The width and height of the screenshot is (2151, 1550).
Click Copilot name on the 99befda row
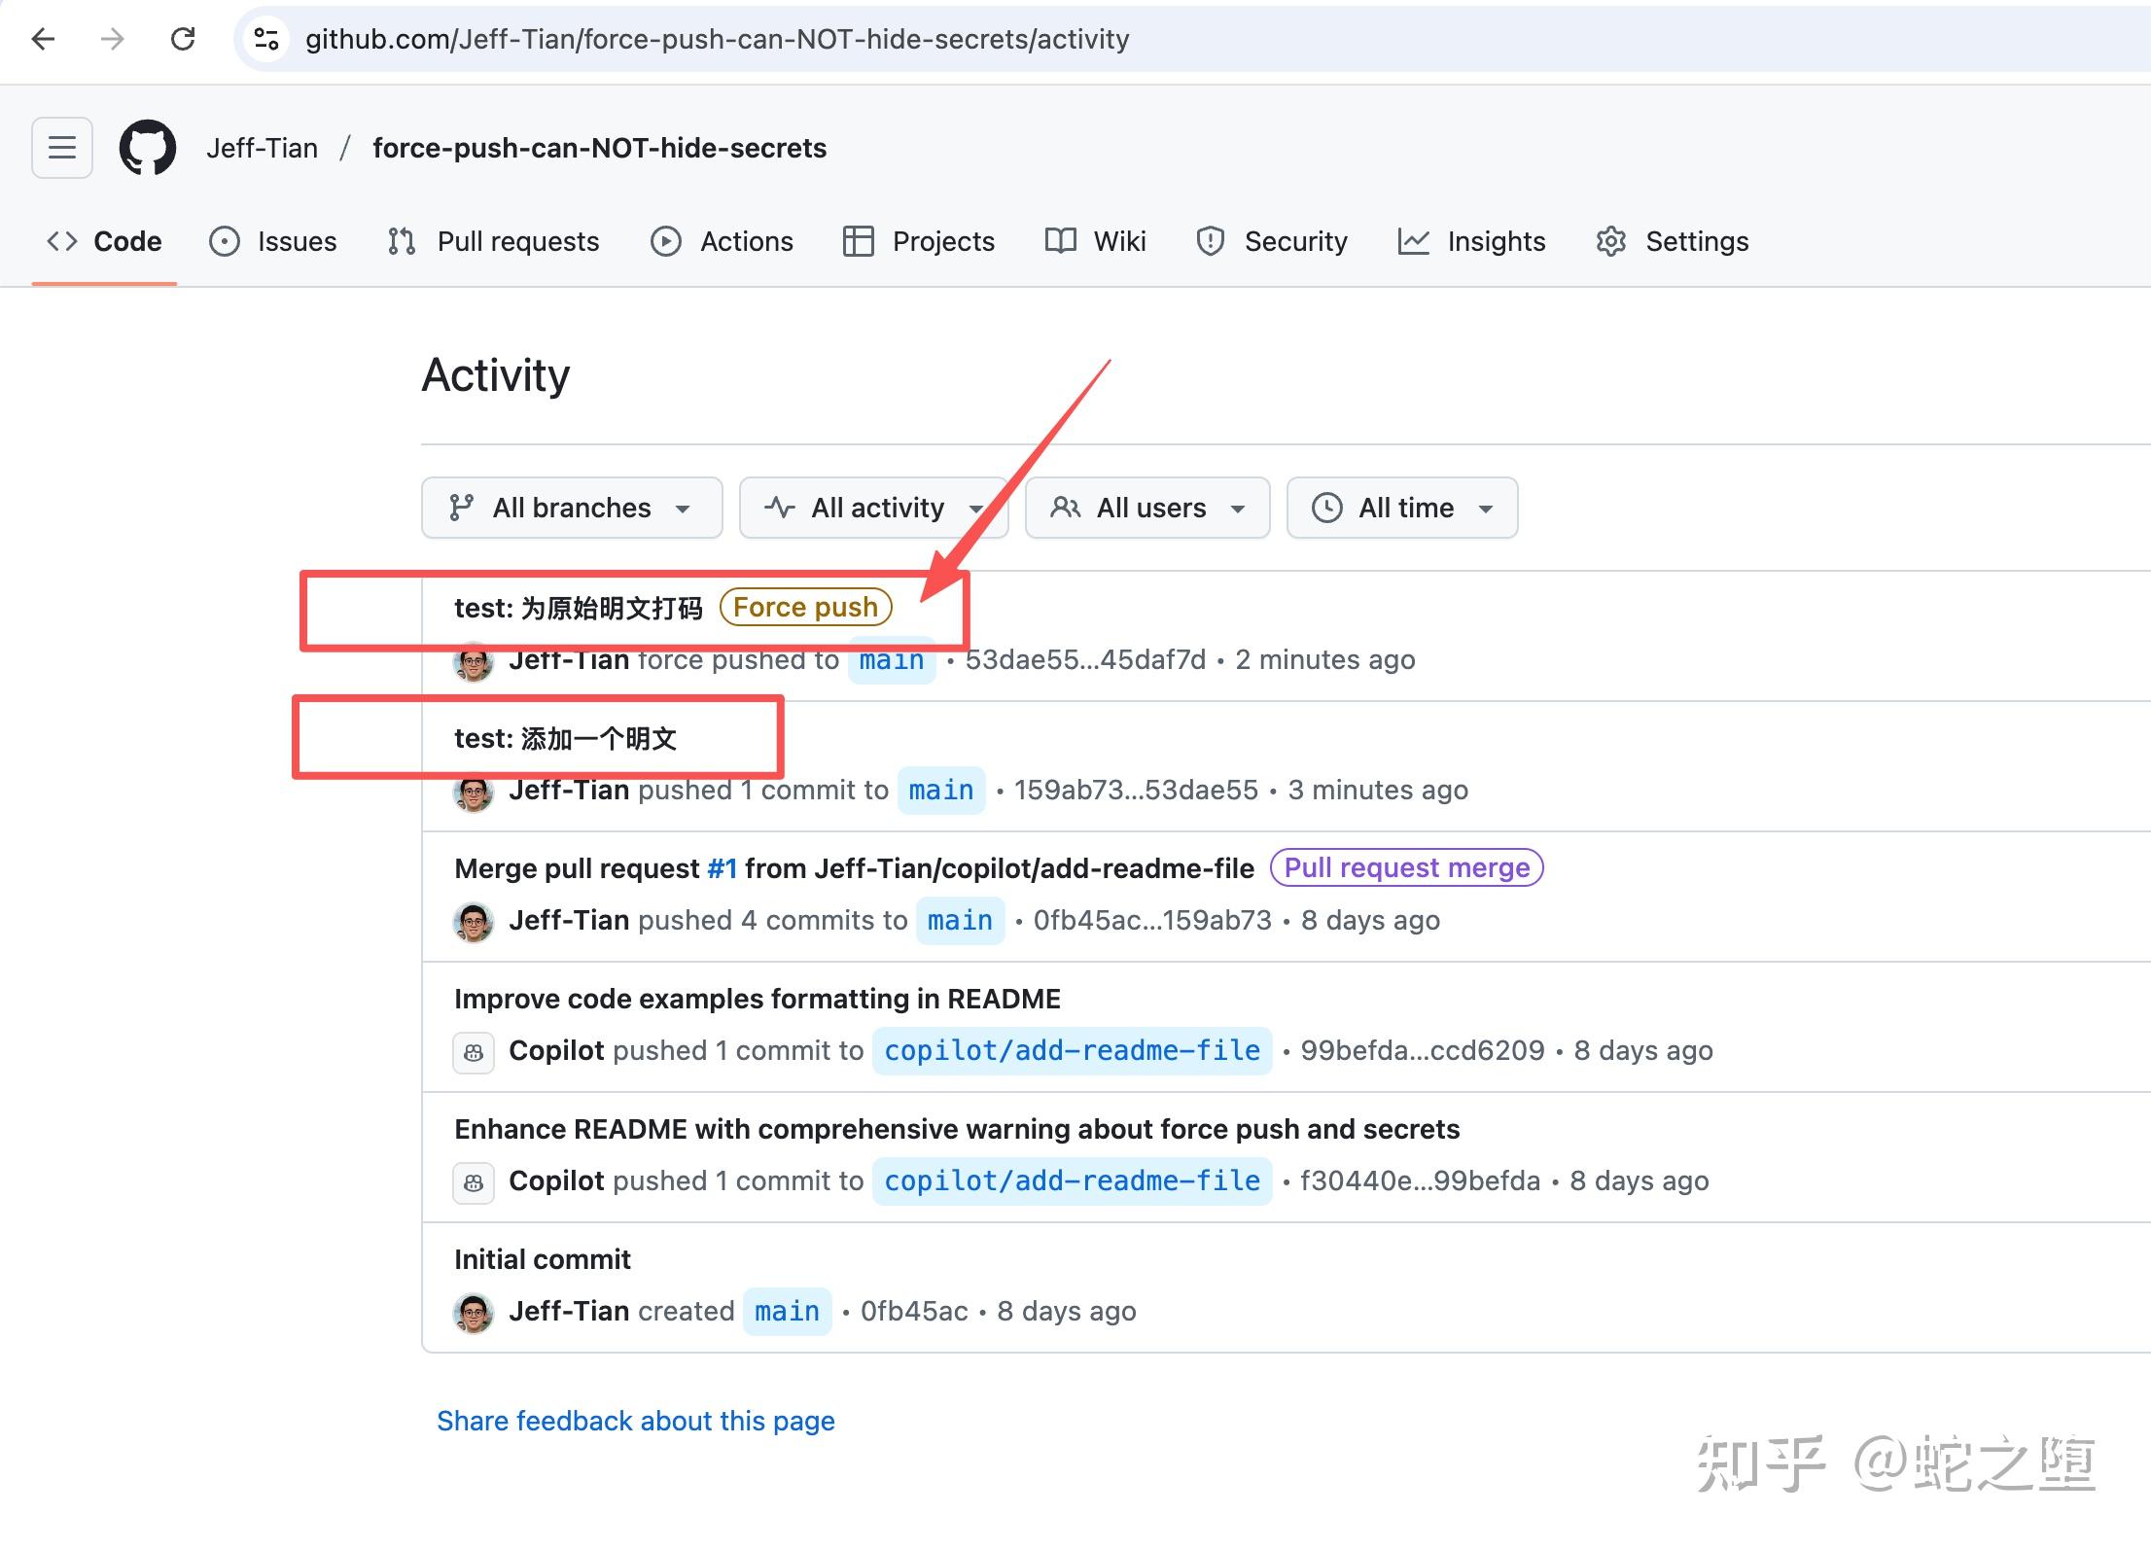pyautogui.click(x=557, y=1050)
